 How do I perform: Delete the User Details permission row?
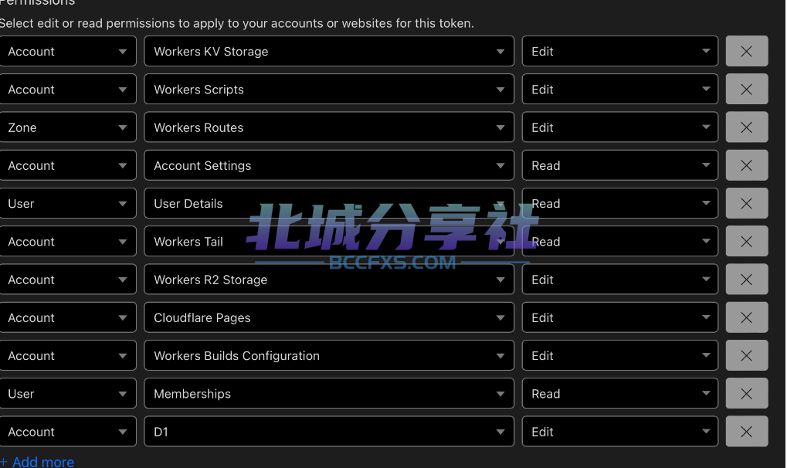(x=746, y=203)
